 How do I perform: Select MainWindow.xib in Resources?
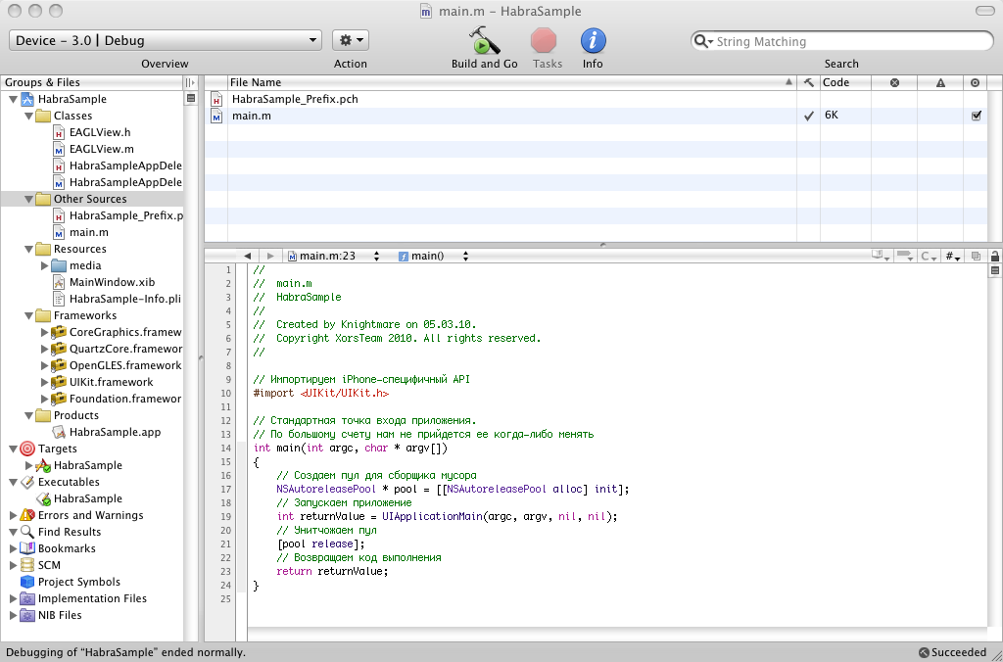coord(112,282)
